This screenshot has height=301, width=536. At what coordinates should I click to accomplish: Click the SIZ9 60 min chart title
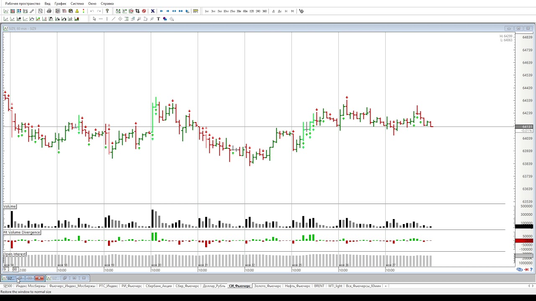(22, 28)
